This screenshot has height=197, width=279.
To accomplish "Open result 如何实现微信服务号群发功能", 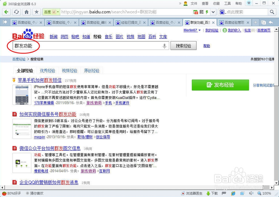I will (x=48, y=114).
